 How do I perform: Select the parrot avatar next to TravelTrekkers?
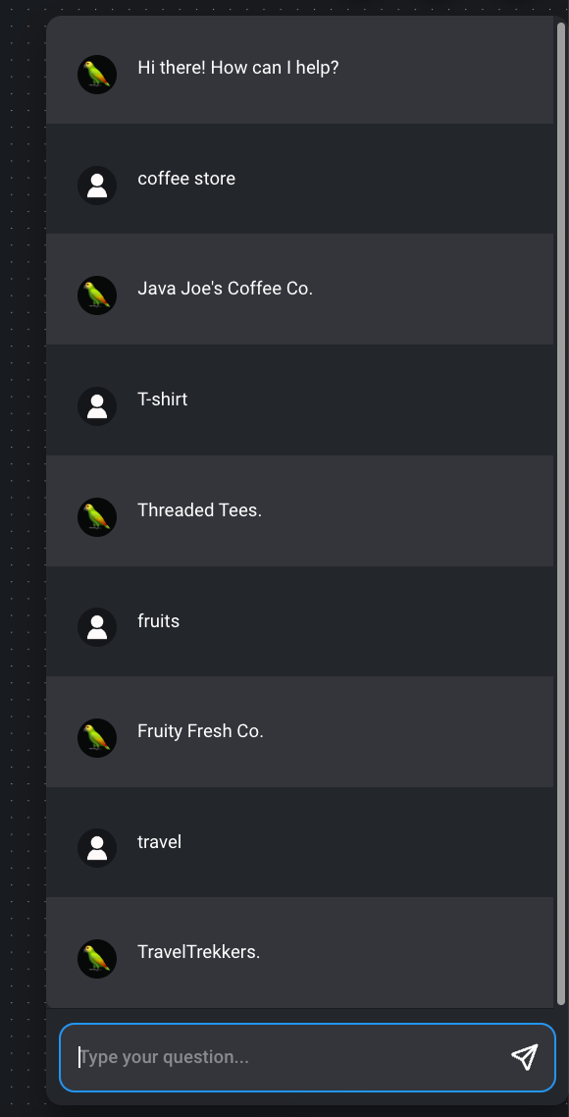(97, 959)
